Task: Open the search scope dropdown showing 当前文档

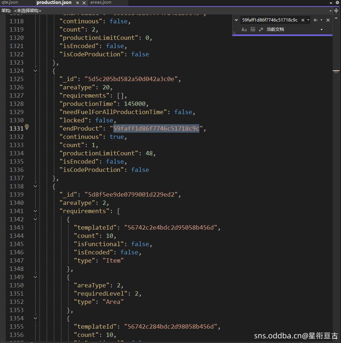Action: pyautogui.click(x=321, y=29)
